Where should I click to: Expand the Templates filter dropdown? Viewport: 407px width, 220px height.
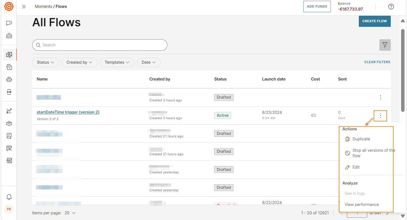point(117,62)
